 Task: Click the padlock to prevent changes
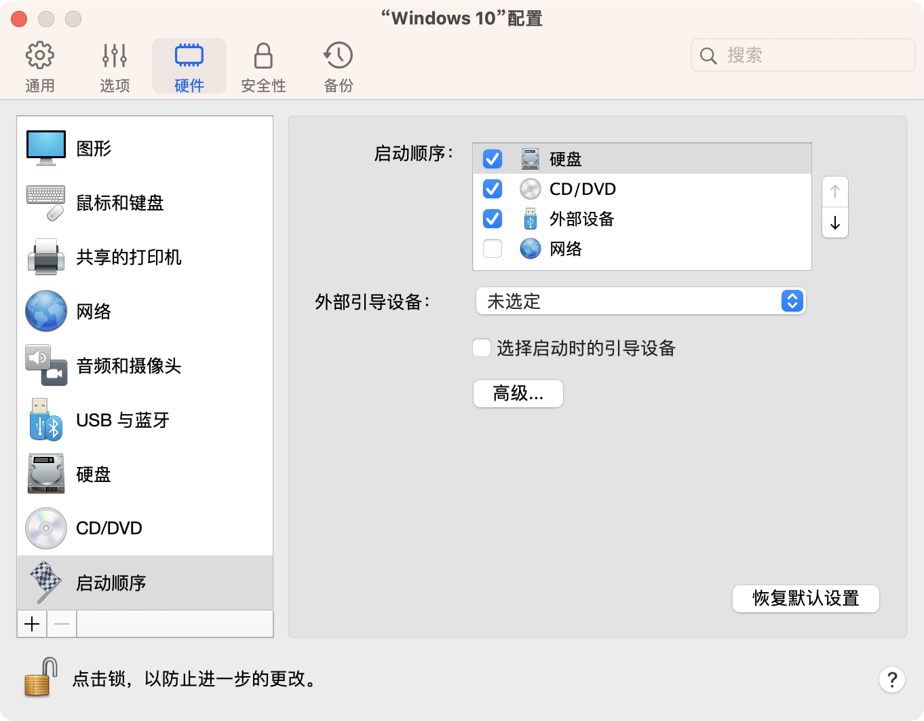point(41,677)
